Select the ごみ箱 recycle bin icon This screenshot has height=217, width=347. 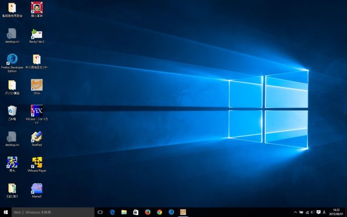[12, 110]
